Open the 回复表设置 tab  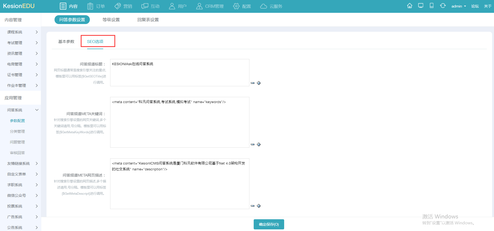pos(148,20)
